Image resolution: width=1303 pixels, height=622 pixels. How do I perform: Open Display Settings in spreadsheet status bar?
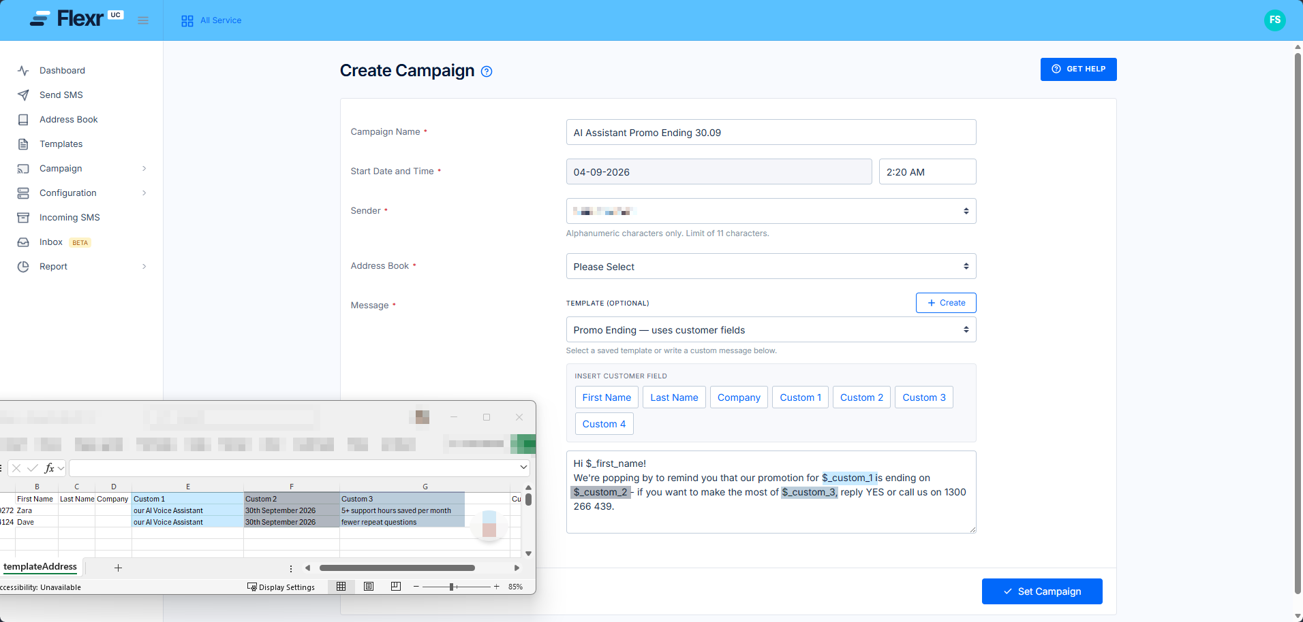click(x=281, y=587)
